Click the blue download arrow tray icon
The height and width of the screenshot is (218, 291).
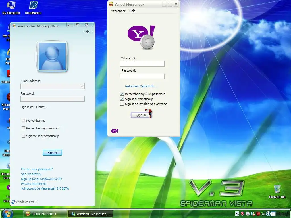pyautogui.click(x=268, y=214)
